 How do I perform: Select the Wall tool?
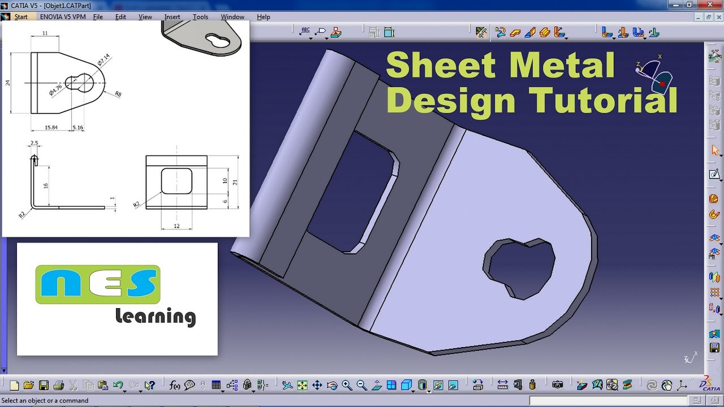[515, 33]
